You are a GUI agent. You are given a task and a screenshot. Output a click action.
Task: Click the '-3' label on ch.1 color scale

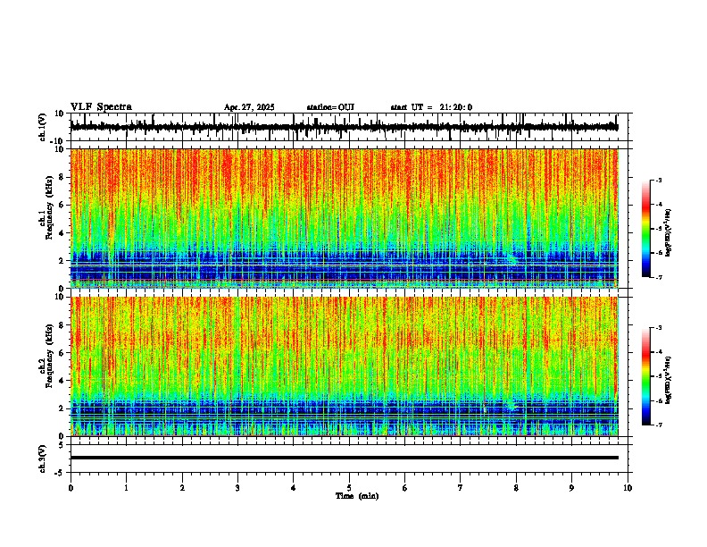[x=658, y=180]
